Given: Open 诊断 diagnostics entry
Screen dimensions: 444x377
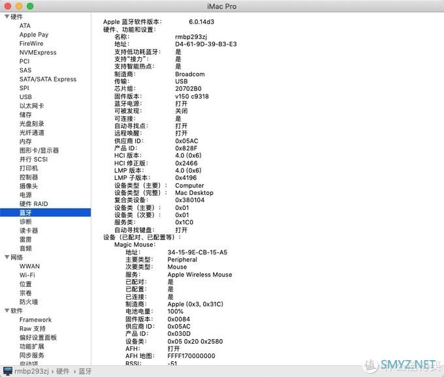Looking at the screenshot, I should point(25,222).
